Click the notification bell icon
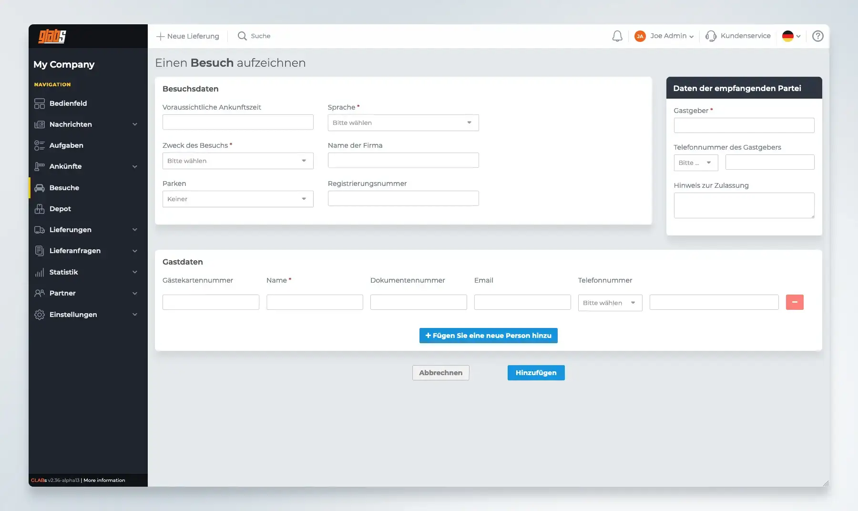858x511 pixels. (617, 36)
